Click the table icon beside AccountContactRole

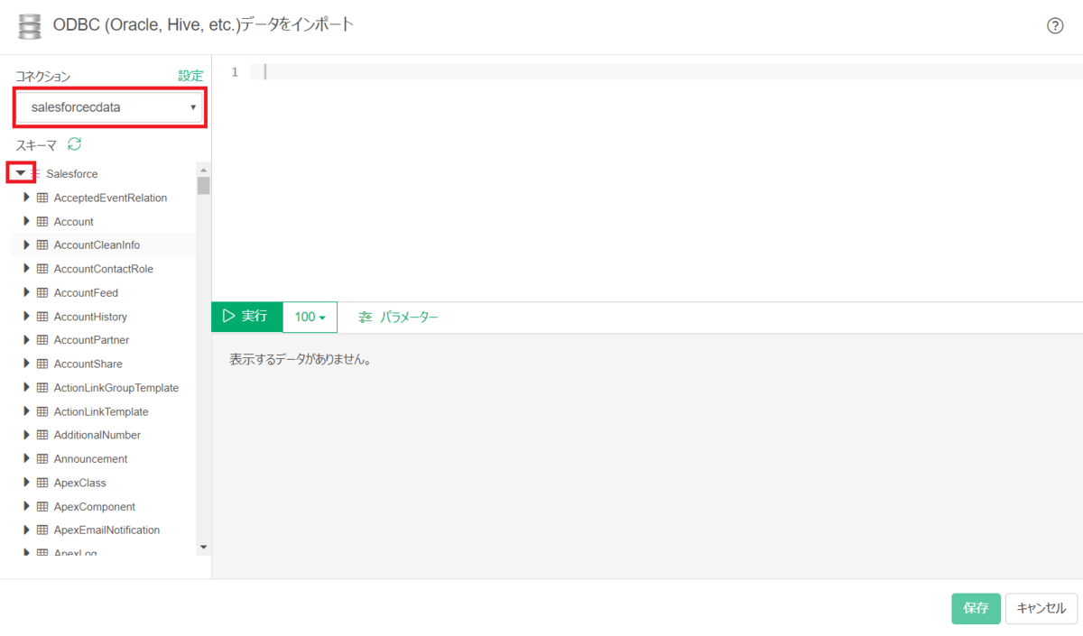click(x=42, y=269)
